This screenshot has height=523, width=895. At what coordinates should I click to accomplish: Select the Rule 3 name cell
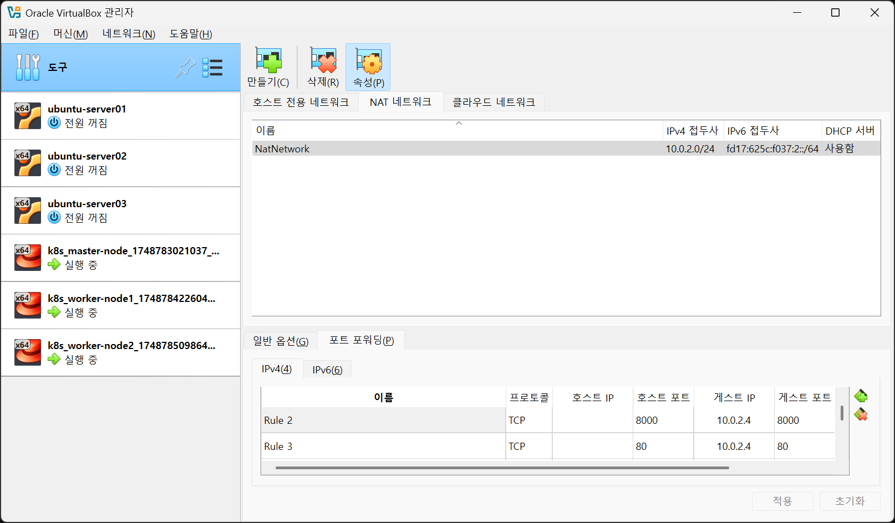point(383,446)
